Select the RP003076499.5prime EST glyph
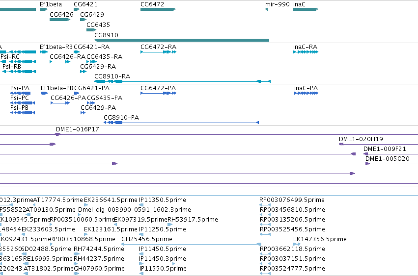The width and height of the screenshot is (418, 276). click(265, 205)
